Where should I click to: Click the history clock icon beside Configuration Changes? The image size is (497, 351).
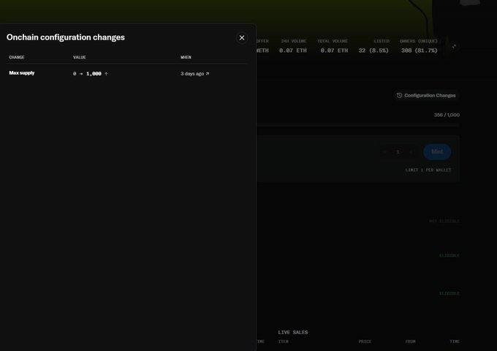coord(399,96)
